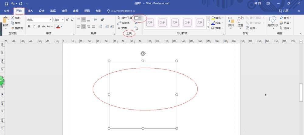Expand the shape styles gallery
This screenshot has width=304, height=135.
(208, 28)
